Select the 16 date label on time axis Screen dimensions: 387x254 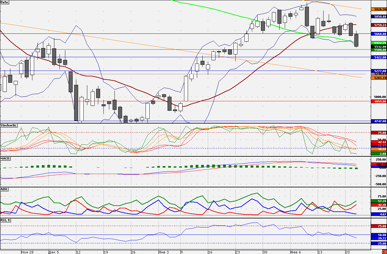pyautogui.click(x=210, y=252)
